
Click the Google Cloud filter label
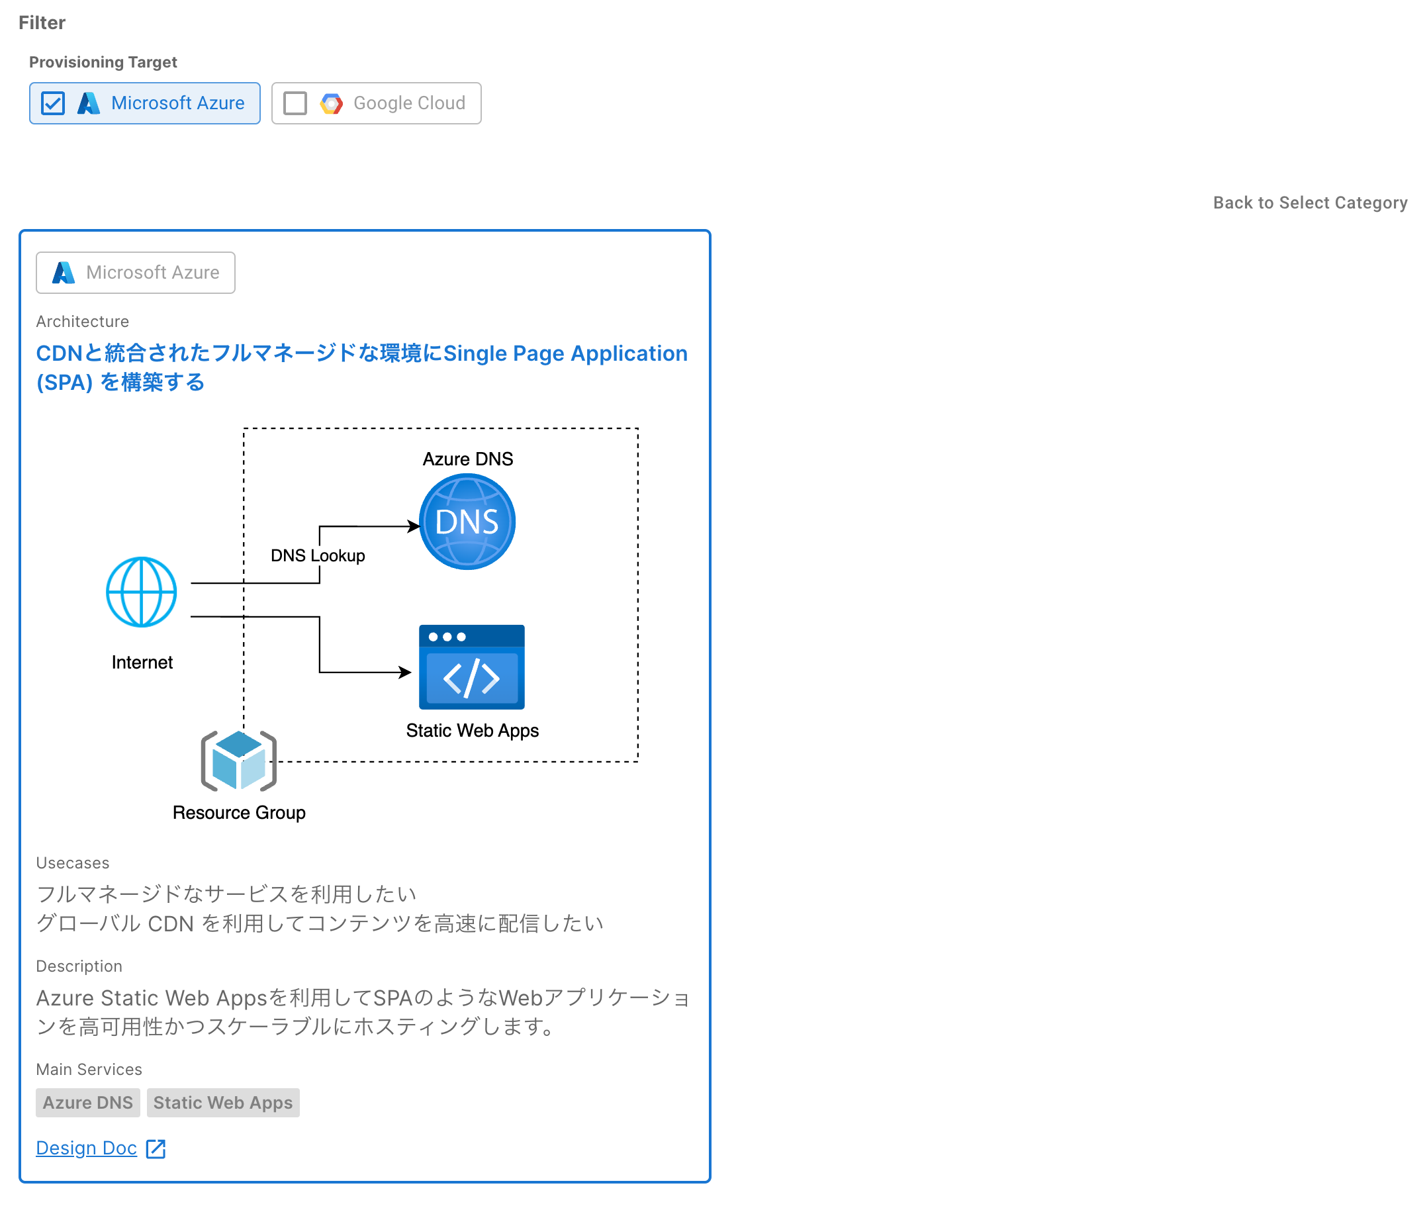[x=410, y=103]
